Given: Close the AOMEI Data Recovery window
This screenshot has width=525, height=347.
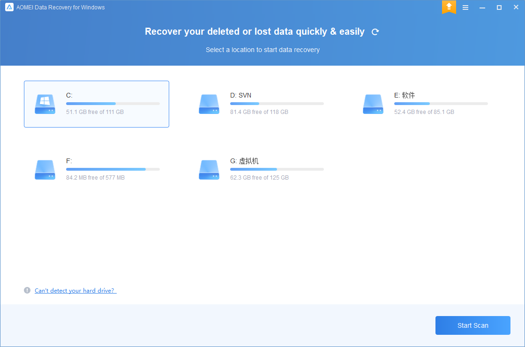Looking at the screenshot, I should 516,7.
